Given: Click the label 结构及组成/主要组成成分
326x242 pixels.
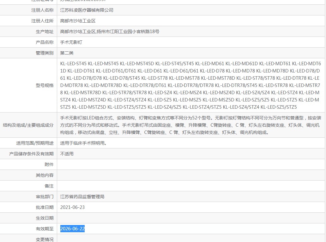Looking at the screenshot, I should coord(28,125).
